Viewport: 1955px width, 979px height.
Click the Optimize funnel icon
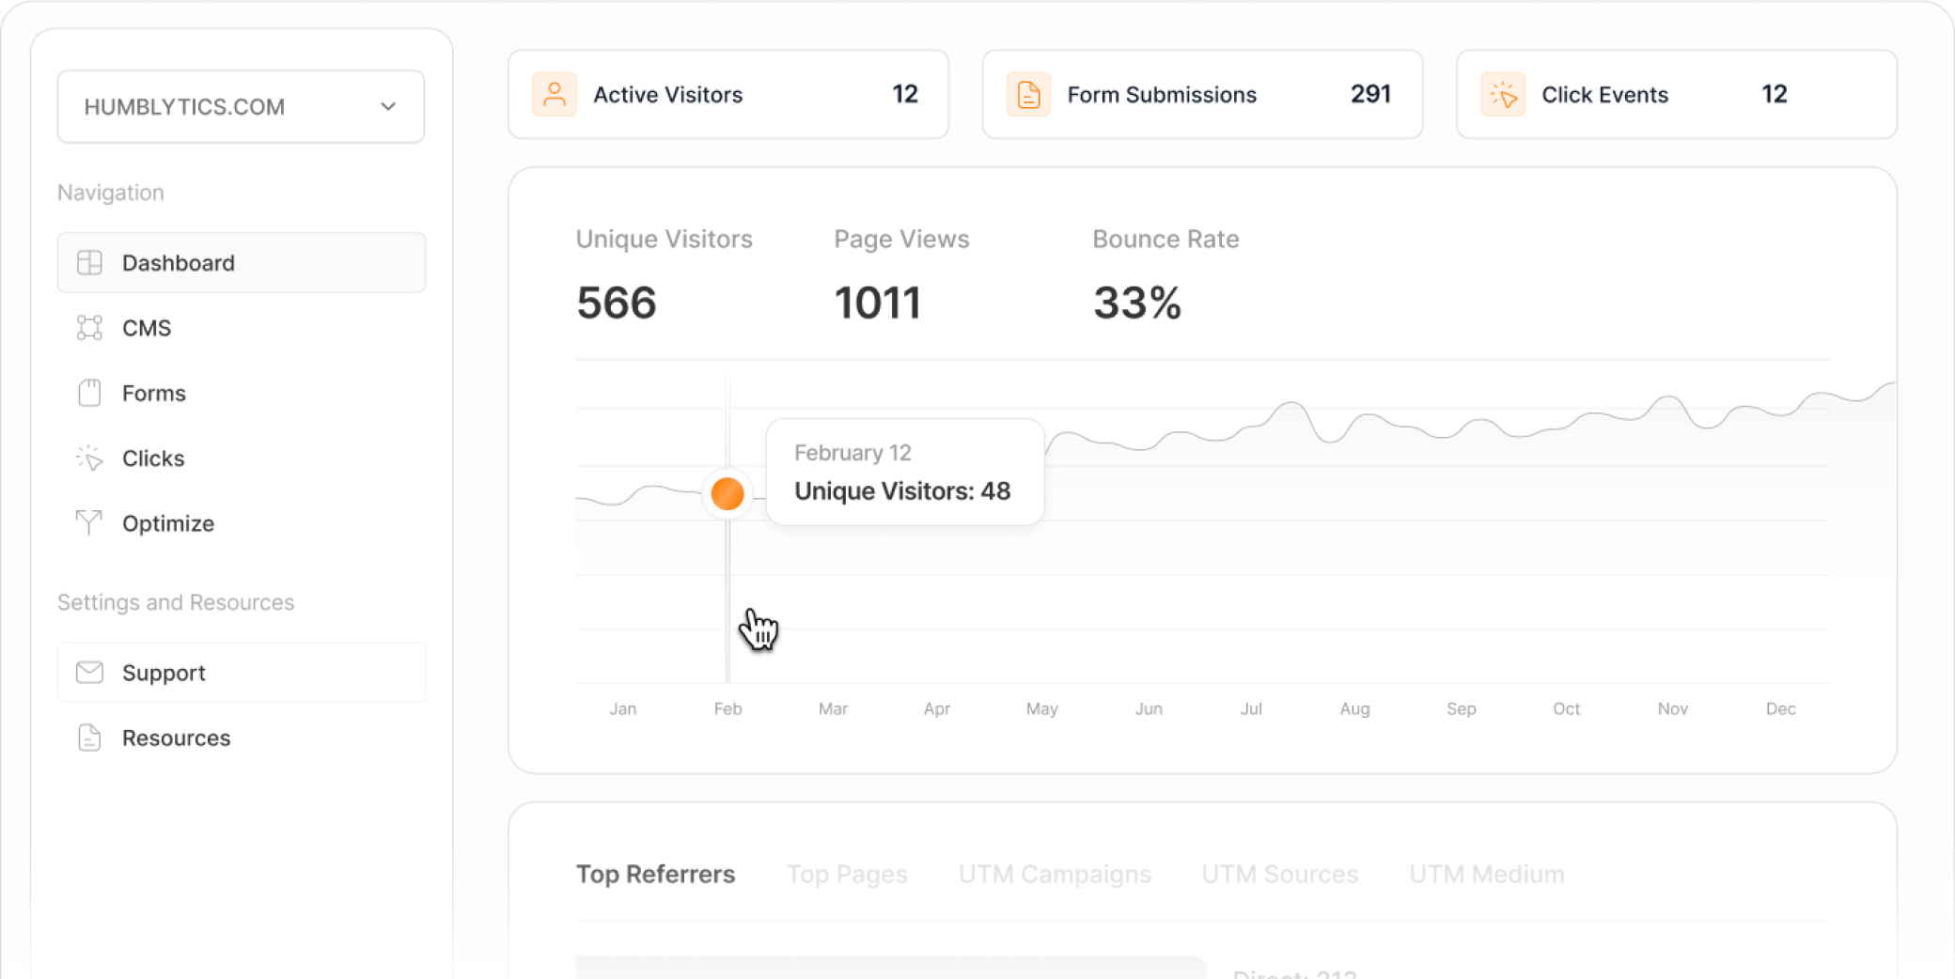pyautogui.click(x=88, y=523)
